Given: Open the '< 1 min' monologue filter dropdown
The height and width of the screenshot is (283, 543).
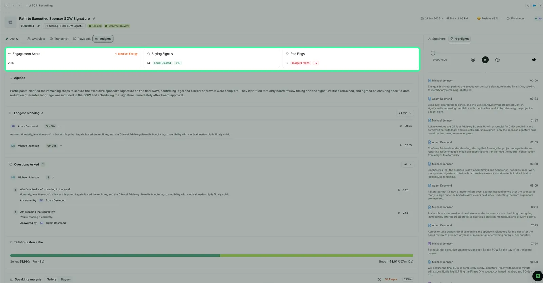Looking at the screenshot, I should tap(405, 113).
